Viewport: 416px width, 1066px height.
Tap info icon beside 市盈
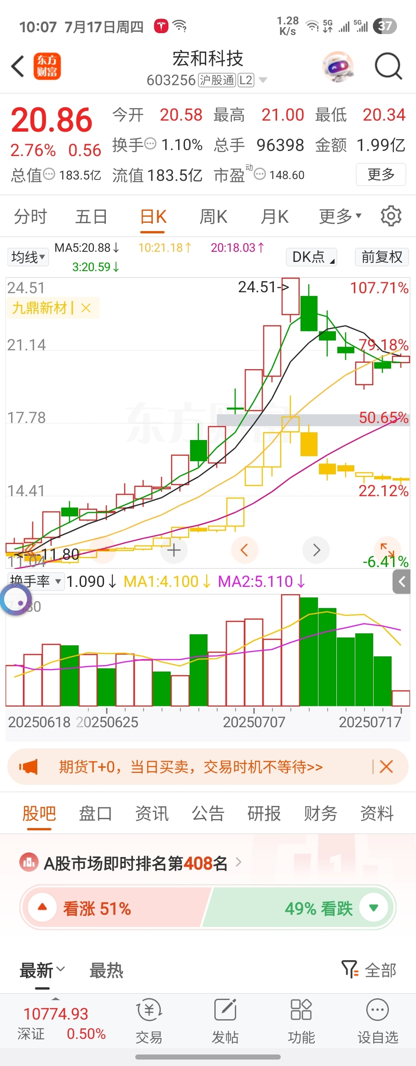point(260,174)
